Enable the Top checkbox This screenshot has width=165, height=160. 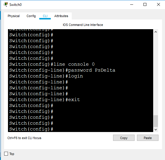click(6, 154)
